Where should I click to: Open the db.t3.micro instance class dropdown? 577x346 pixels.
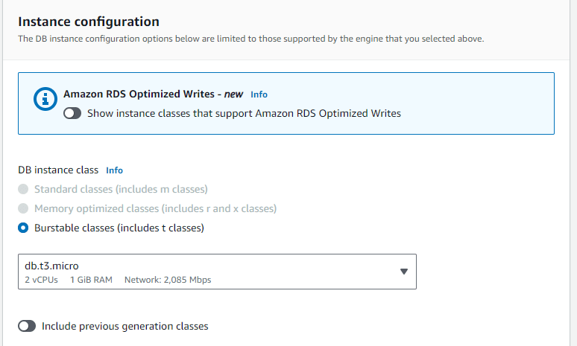coord(216,272)
